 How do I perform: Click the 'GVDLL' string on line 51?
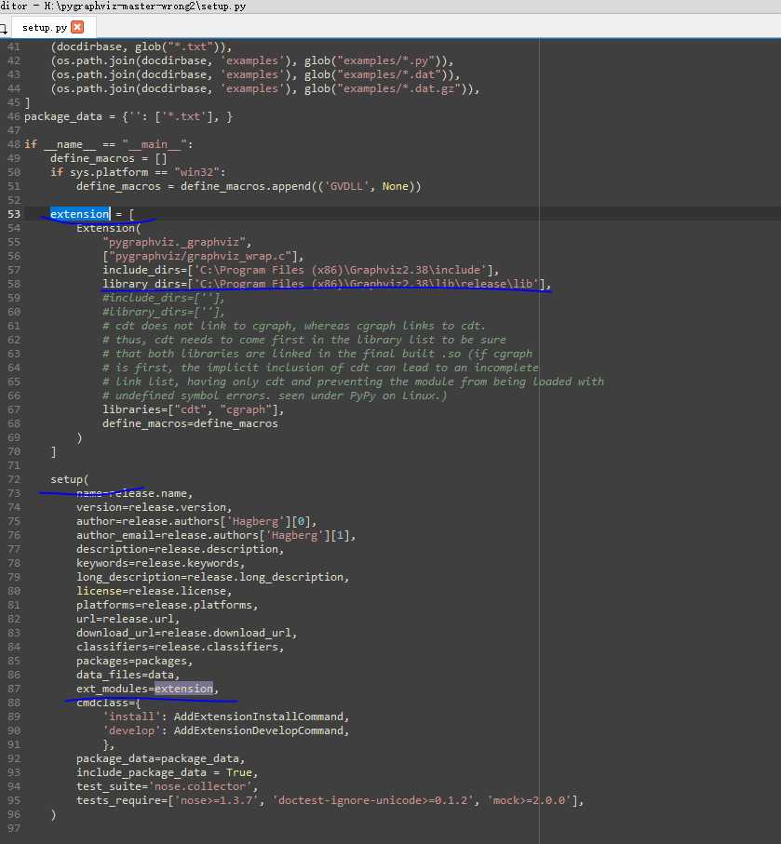[347, 186]
